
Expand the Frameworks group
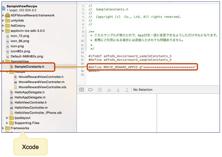pos(3,128)
